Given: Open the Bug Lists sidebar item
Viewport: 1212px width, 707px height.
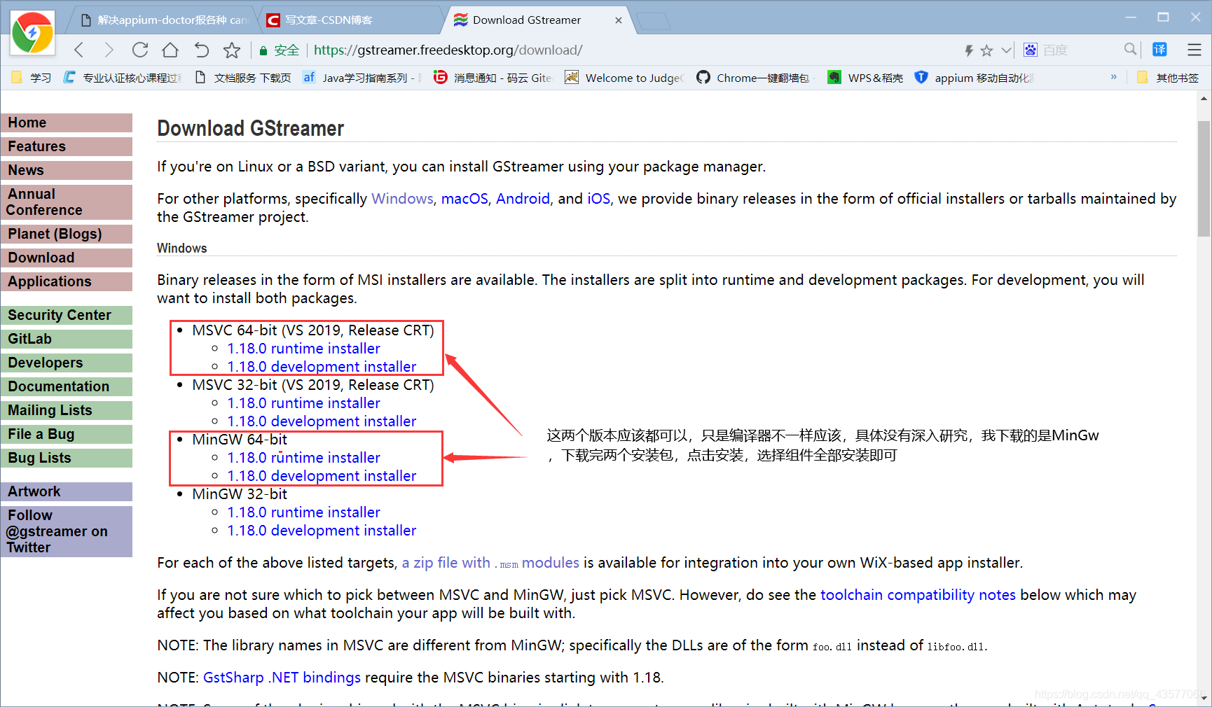Looking at the screenshot, I should click(67, 458).
